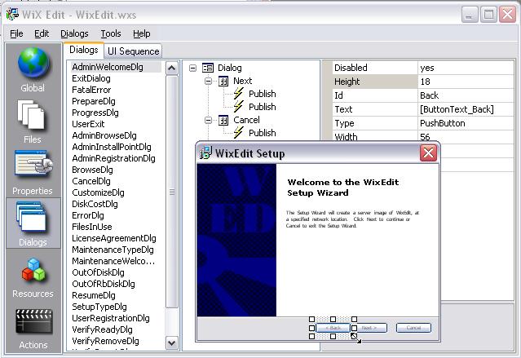Click the dialog list scroll up arrow

(x=172, y=69)
